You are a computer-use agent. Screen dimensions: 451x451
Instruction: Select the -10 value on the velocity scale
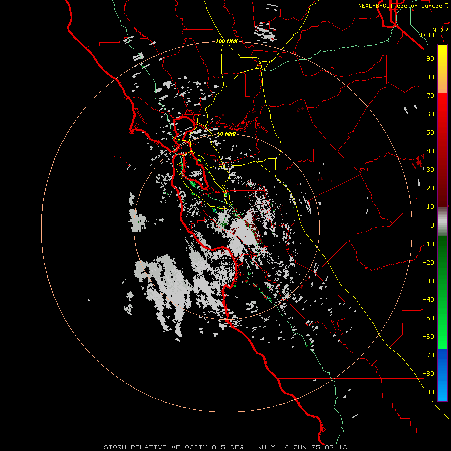[428, 244]
